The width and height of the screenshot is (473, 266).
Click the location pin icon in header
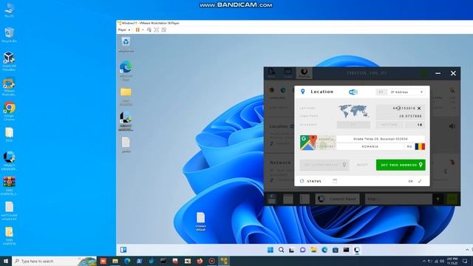(x=302, y=92)
